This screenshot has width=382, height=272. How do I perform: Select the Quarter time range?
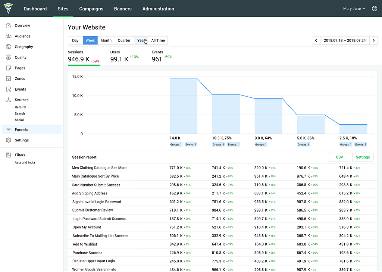point(124,40)
